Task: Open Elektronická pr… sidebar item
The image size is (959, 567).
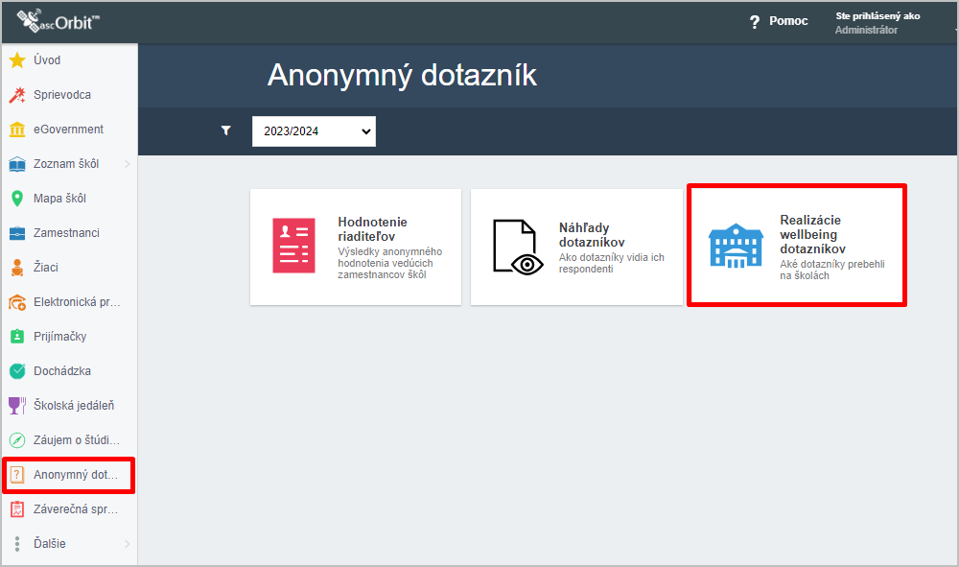Action: 69,302
